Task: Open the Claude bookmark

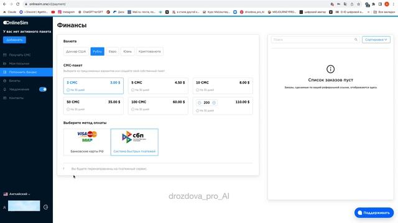Action: point(10,12)
